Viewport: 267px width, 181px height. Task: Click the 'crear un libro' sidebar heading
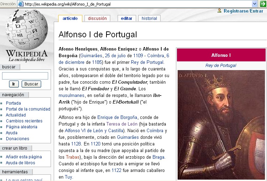pos(15,148)
